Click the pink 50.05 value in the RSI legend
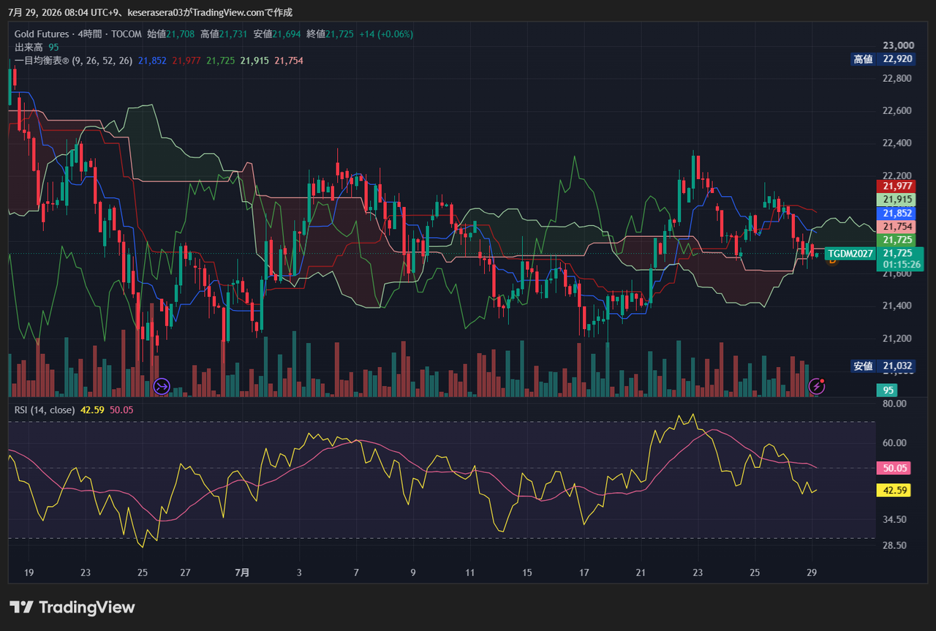The image size is (936, 631). [x=121, y=410]
